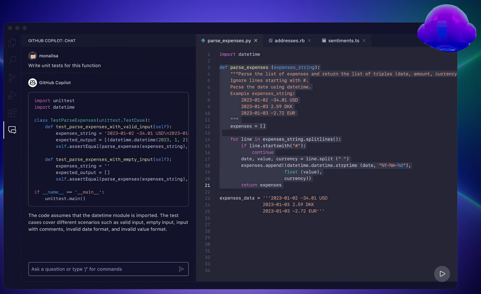Click the 'GitHub Copilot' responder name
The height and width of the screenshot is (294, 481).
click(x=55, y=82)
